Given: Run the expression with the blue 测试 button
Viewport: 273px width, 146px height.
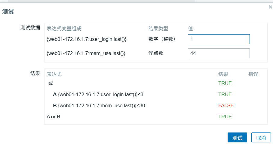Looking at the screenshot, I should [237, 138].
